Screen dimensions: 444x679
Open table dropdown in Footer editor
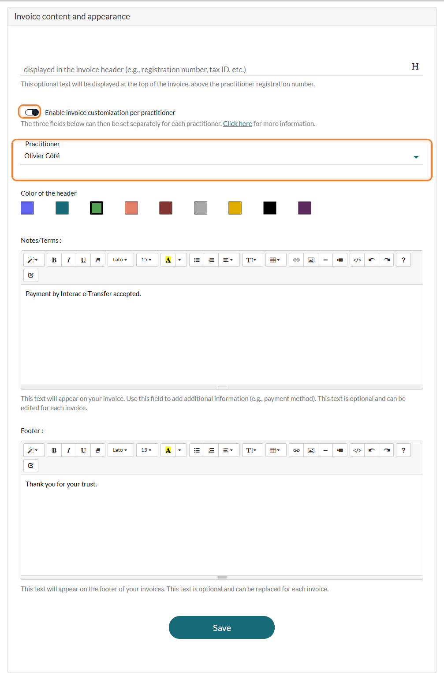tap(276, 450)
